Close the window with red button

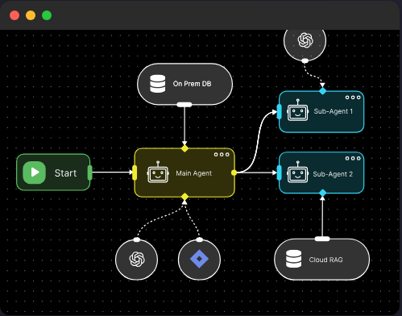[15, 15]
